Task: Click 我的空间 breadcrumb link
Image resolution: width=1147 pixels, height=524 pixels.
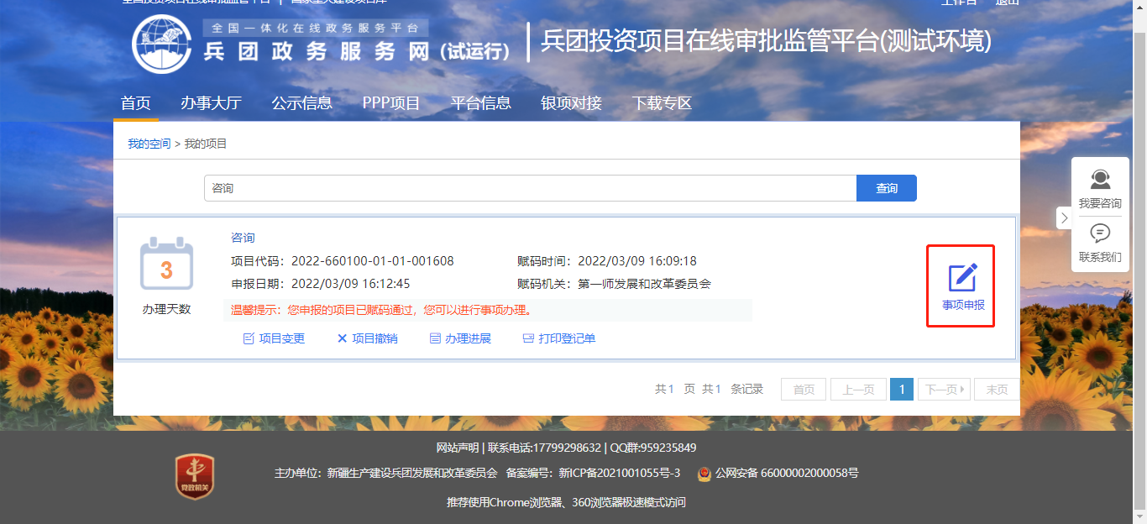Action: point(149,144)
